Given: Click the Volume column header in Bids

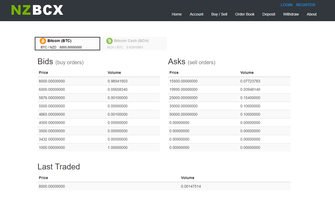Looking at the screenshot, I should [x=114, y=73].
